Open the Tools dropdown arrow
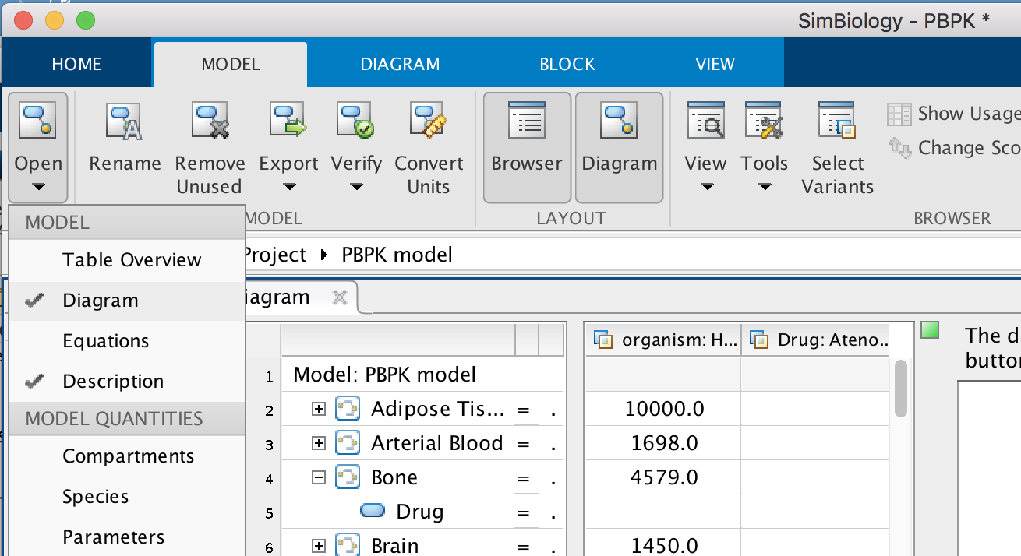The image size is (1021, 556). pos(765,187)
